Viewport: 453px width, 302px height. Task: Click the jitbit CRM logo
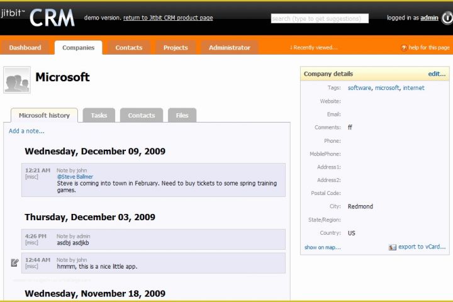tap(38, 18)
